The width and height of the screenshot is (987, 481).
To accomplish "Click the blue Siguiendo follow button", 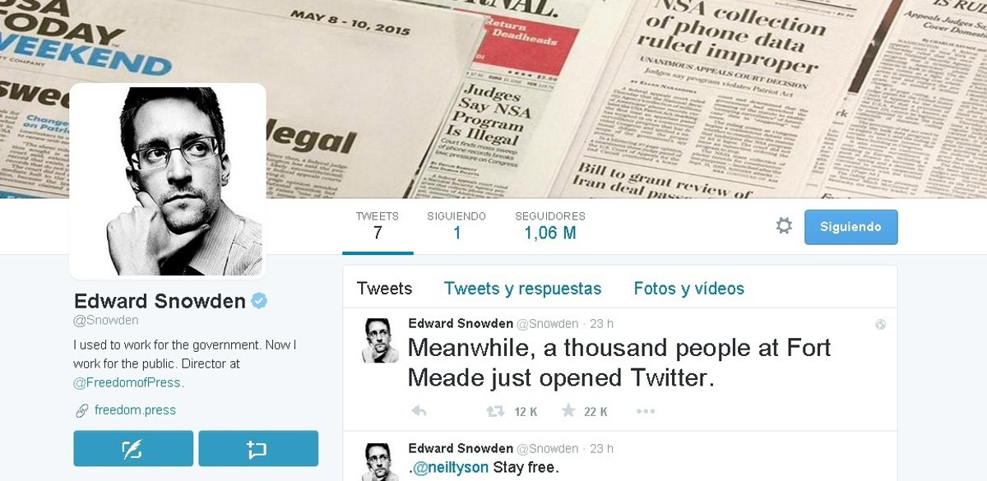I will point(850,227).
